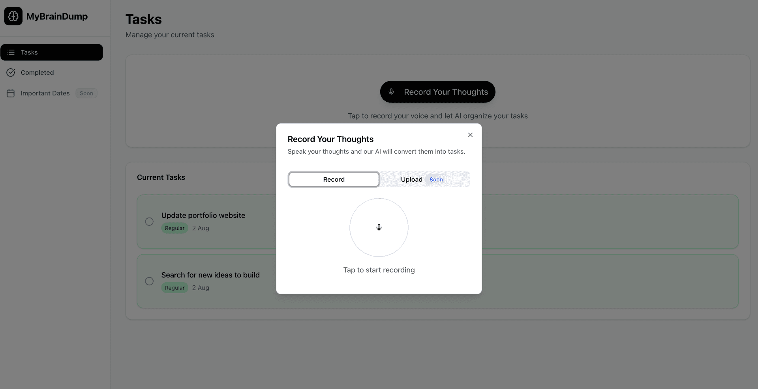Click the MyBrainDump brain logo icon

coord(13,16)
